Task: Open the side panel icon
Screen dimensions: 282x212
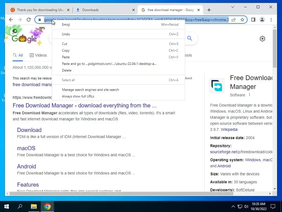Action: 253,20
